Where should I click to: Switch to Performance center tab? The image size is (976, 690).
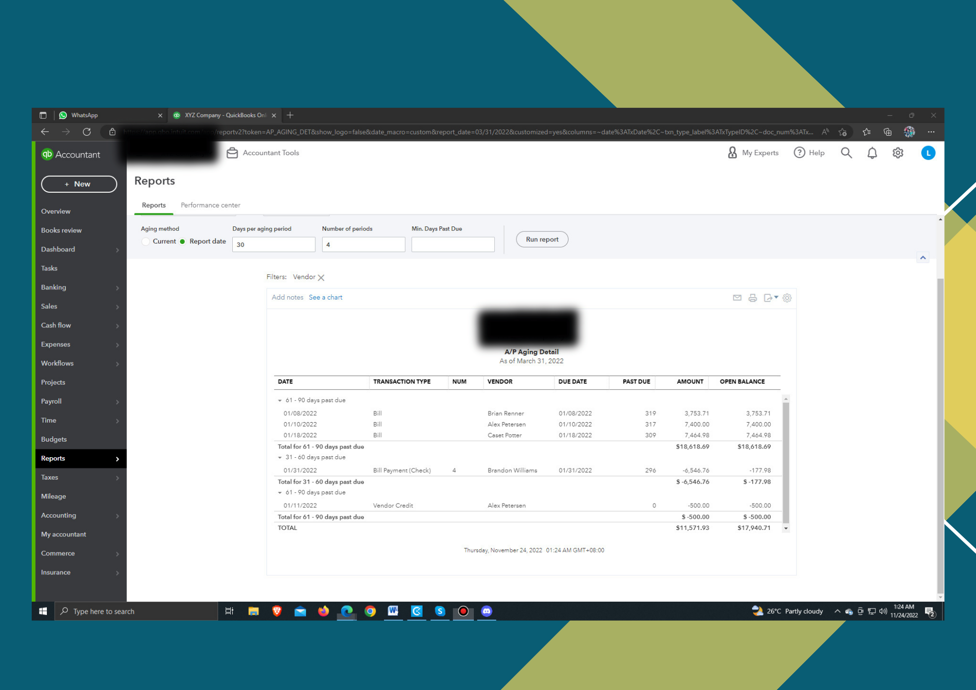point(210,205)
